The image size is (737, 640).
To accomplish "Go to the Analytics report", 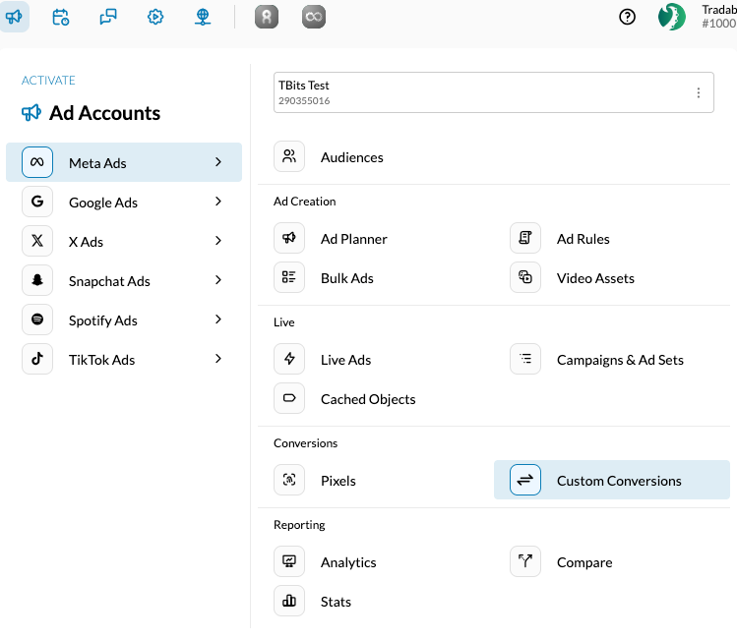I will click(348, 562).
